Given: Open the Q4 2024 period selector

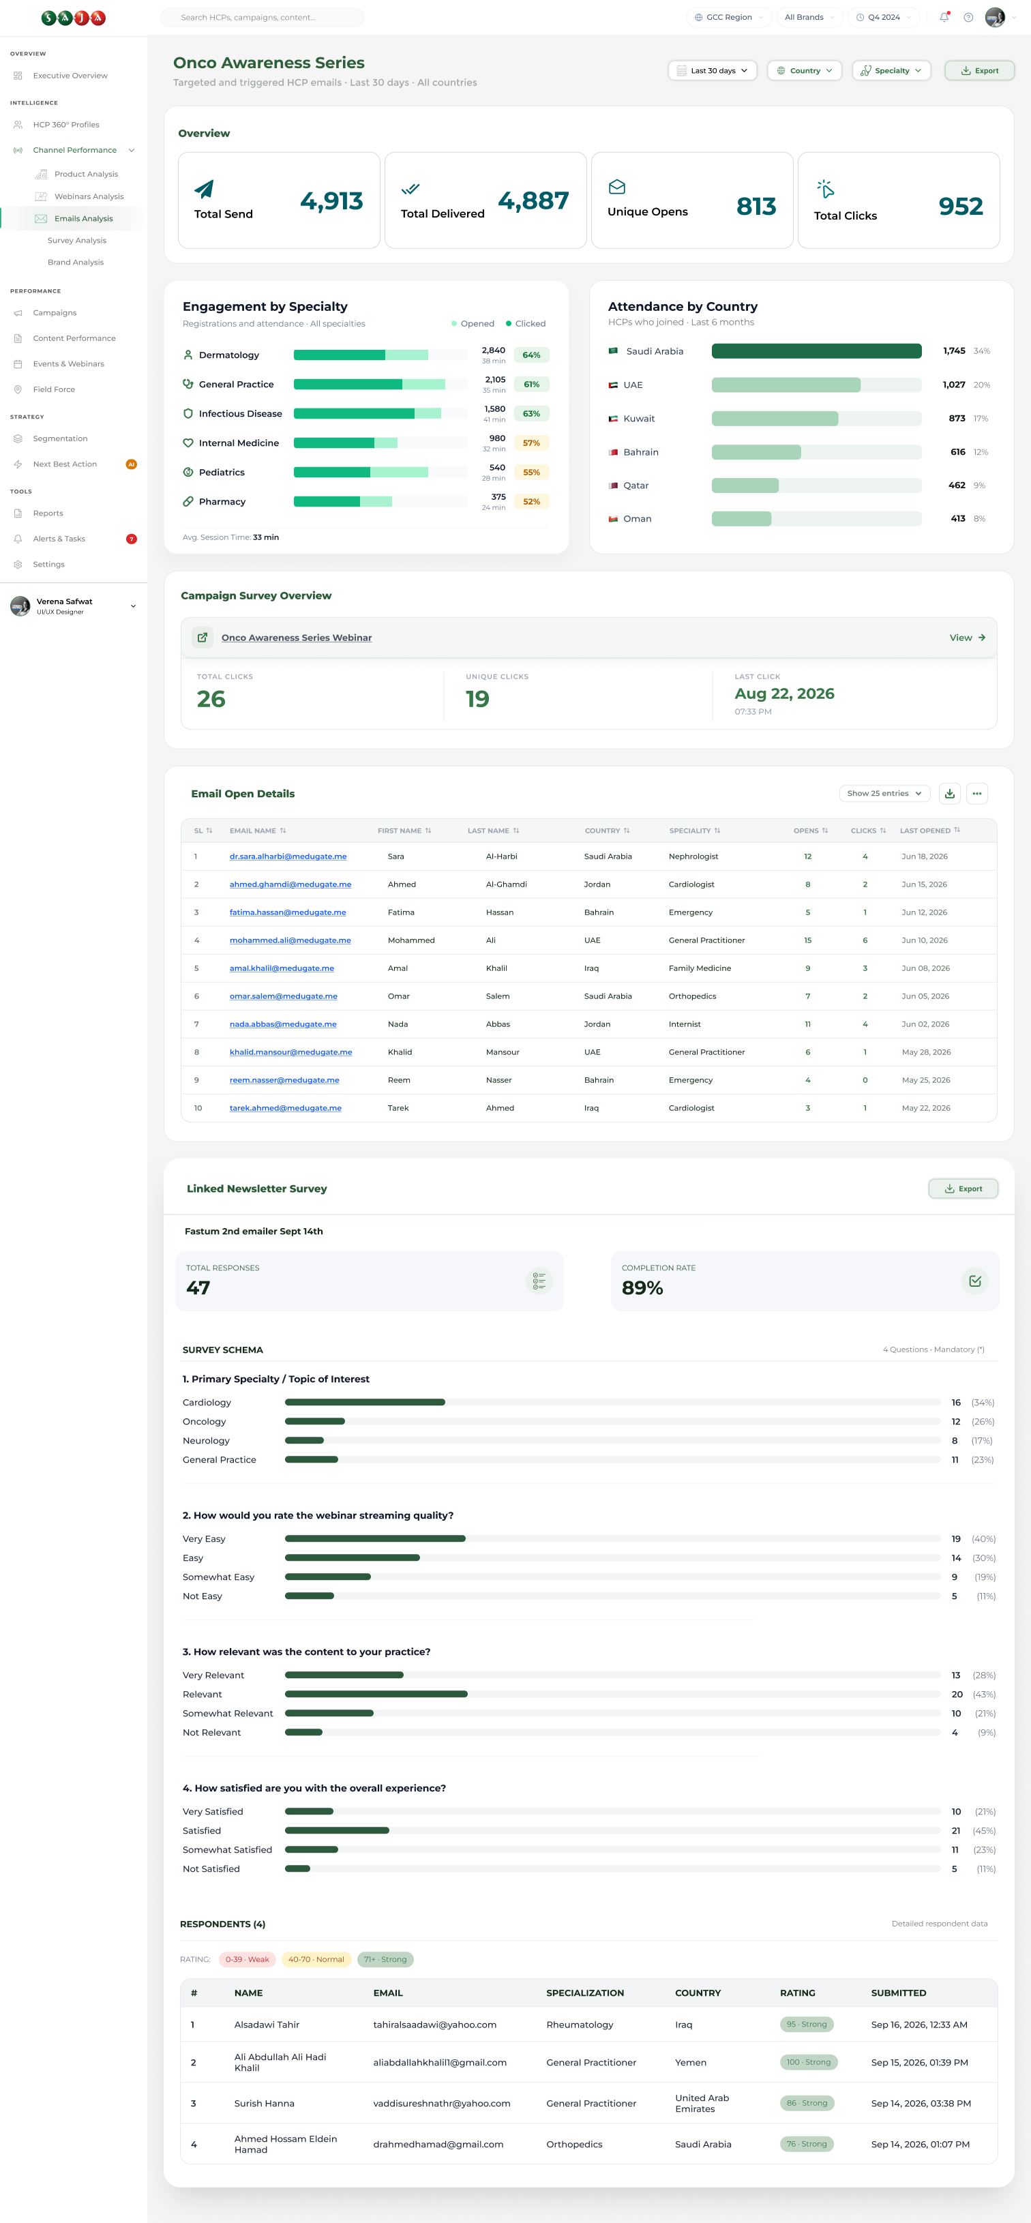Looking at the screenshot, I should tap(884, 17).
